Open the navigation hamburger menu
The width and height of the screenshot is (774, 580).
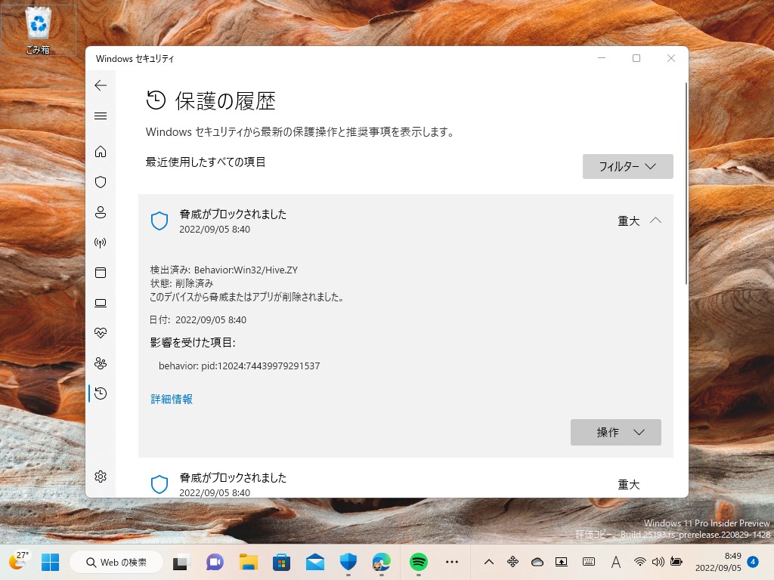click(x=101, y=116)
